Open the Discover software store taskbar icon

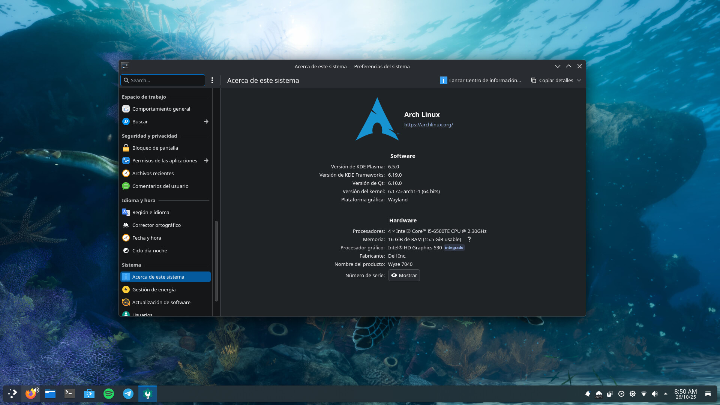click(x=89, y=394)
